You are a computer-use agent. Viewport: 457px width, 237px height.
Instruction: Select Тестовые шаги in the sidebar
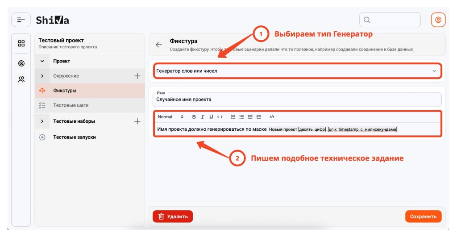(71, 105)
